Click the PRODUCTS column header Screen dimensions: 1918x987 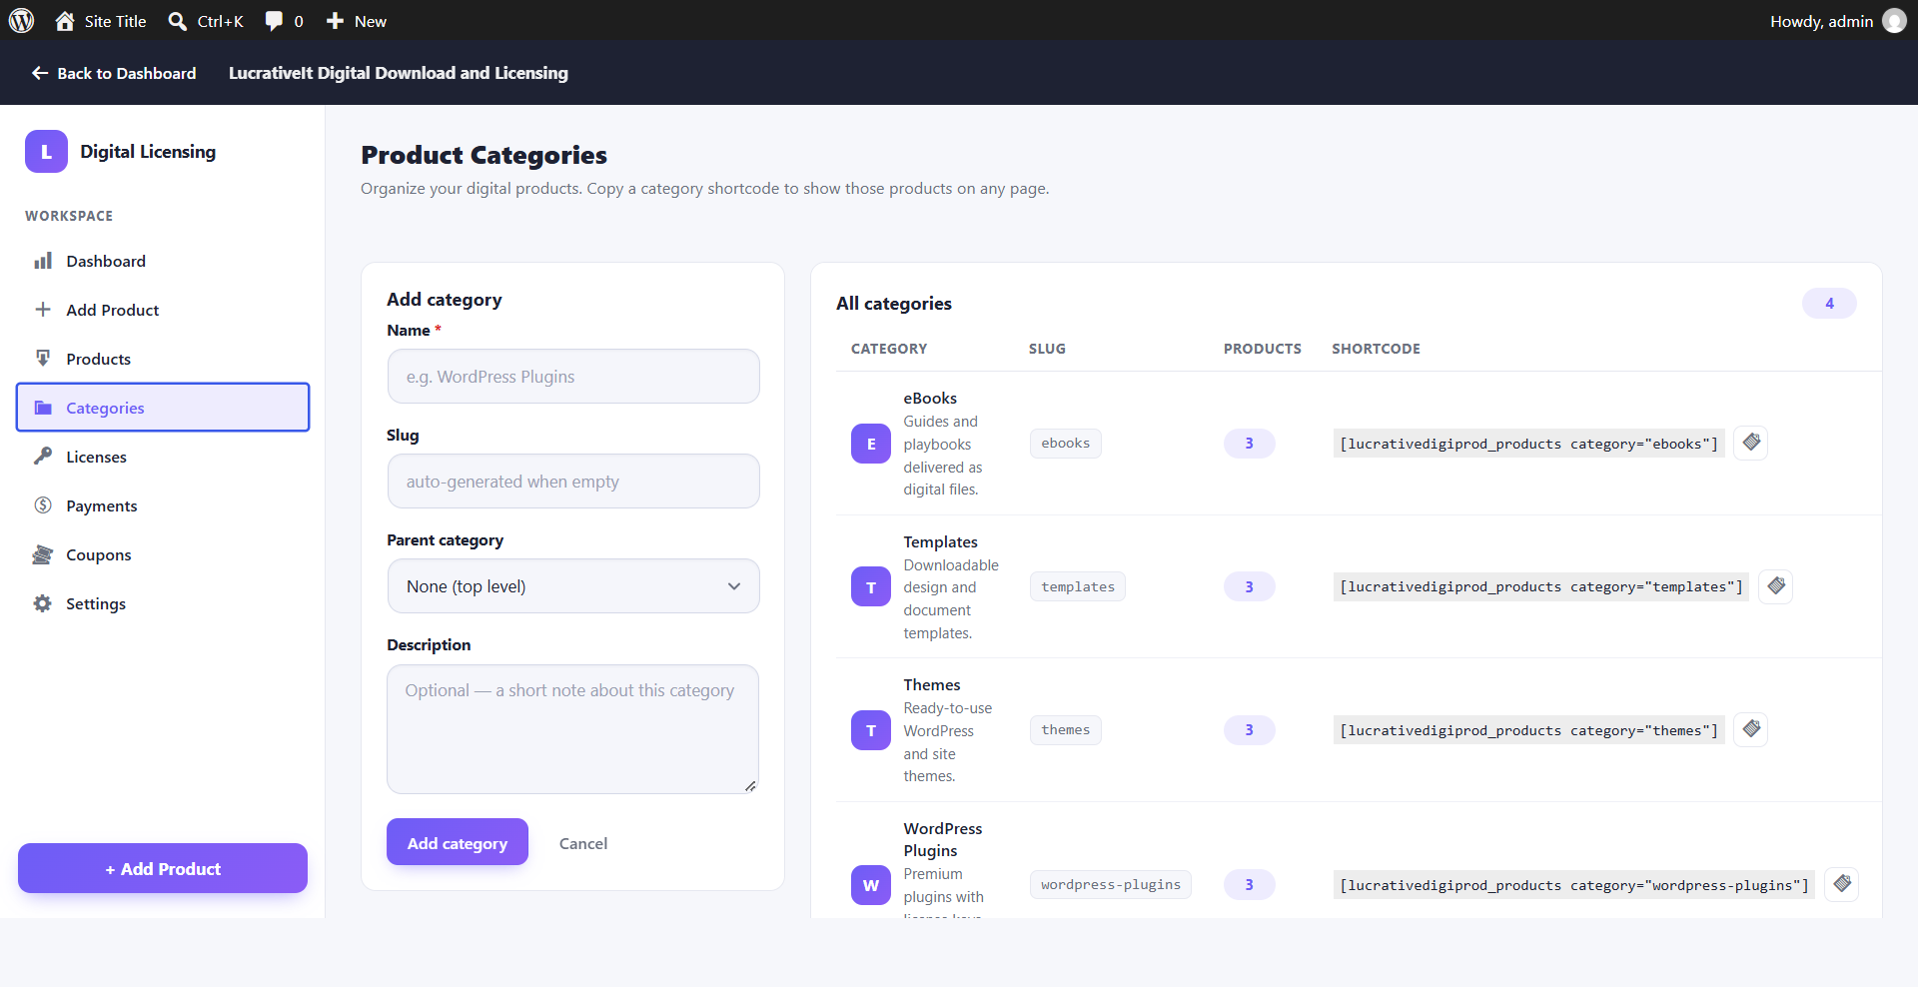coord(1263,349)
